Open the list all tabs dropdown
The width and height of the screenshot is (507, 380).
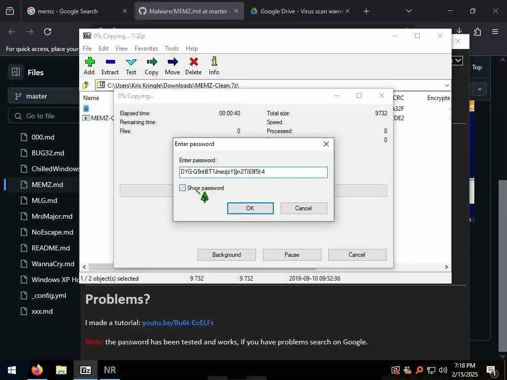point(408,11)
